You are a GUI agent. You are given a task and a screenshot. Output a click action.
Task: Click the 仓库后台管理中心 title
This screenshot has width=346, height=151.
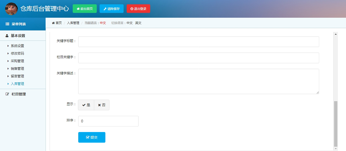(x=45, y=9)
